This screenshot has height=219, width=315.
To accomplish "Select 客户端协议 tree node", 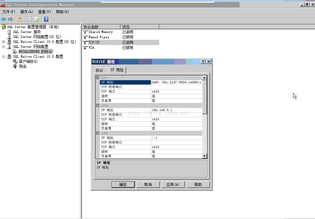I will pos(28,61).
